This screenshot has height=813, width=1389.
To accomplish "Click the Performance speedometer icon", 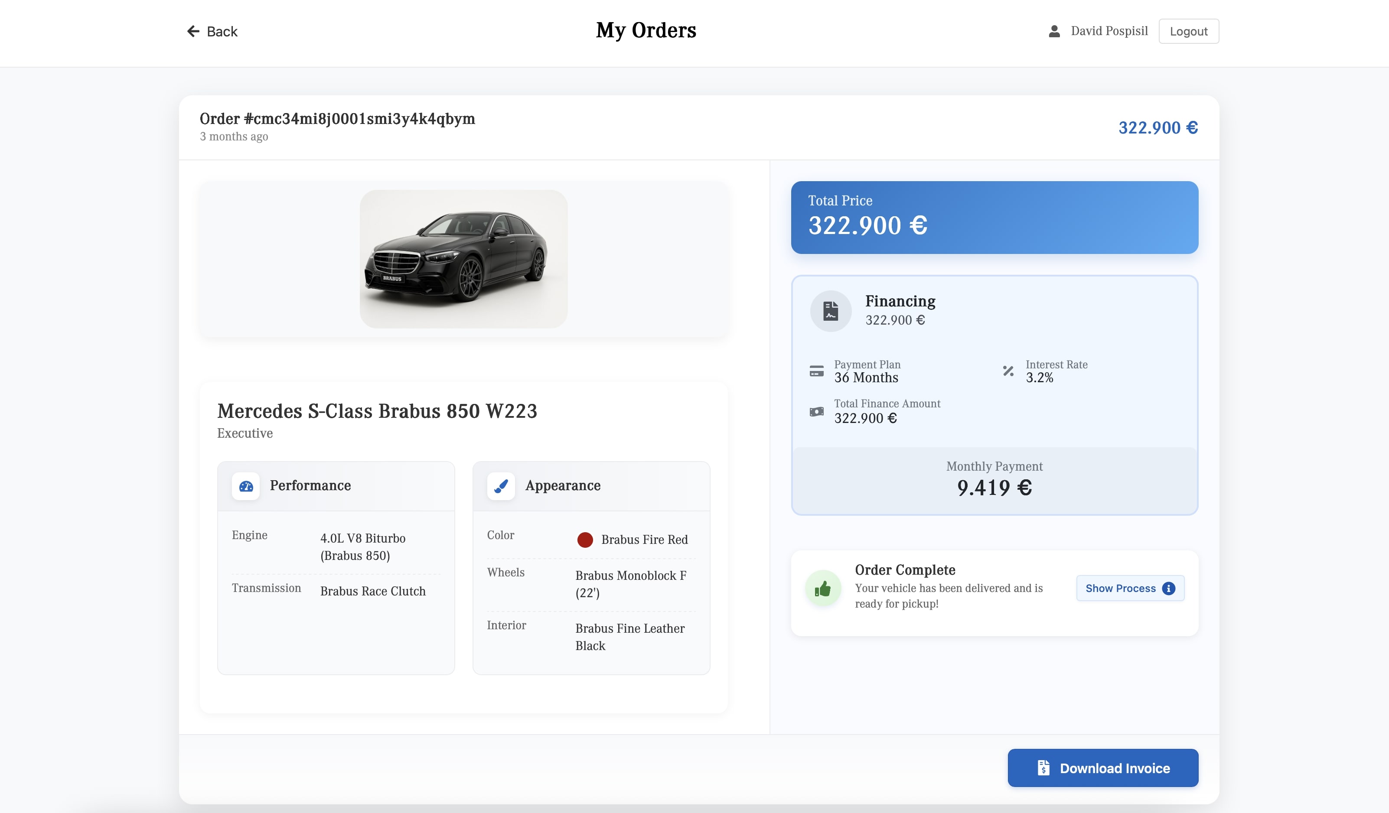I will [x=246, y=486].
